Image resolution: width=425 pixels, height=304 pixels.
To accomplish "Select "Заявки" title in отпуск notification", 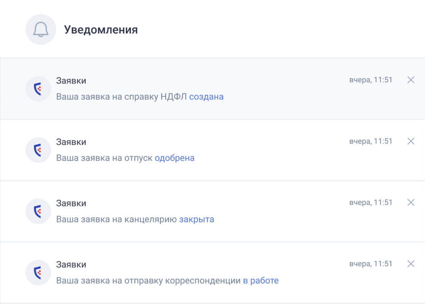I will (x=71, y=142).
